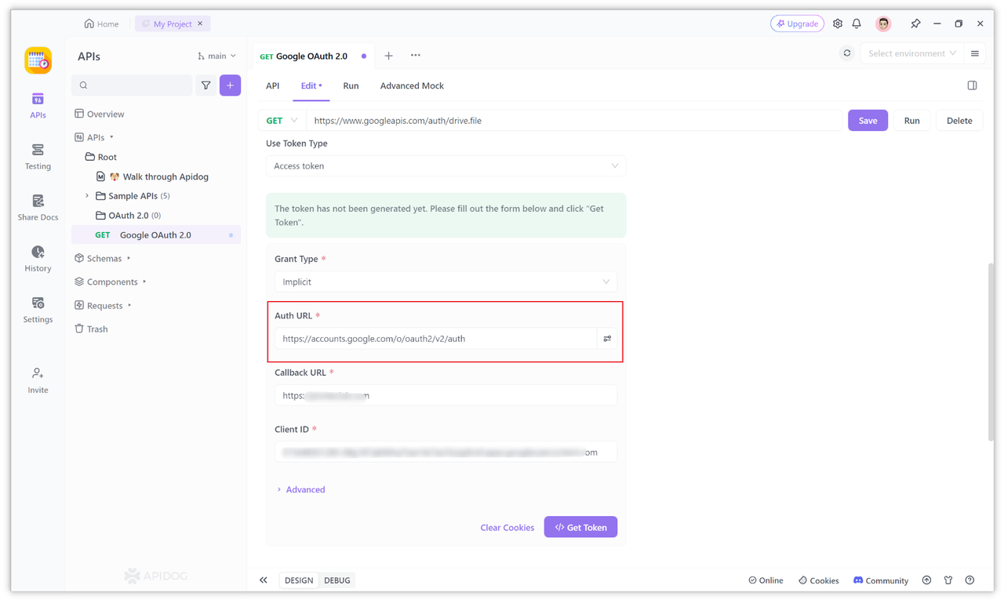Click the filter icon beside the search box
Screen dimensions: 1004x600
point(206,85)
